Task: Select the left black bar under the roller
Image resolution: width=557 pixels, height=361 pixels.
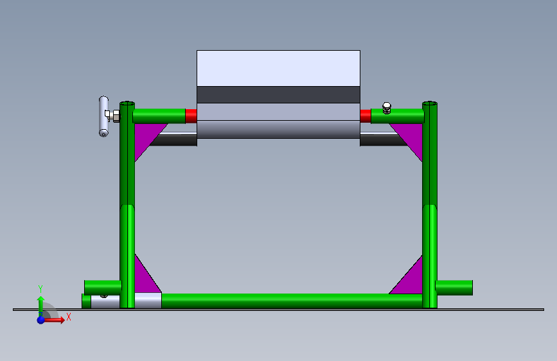Action: [173, 140]
